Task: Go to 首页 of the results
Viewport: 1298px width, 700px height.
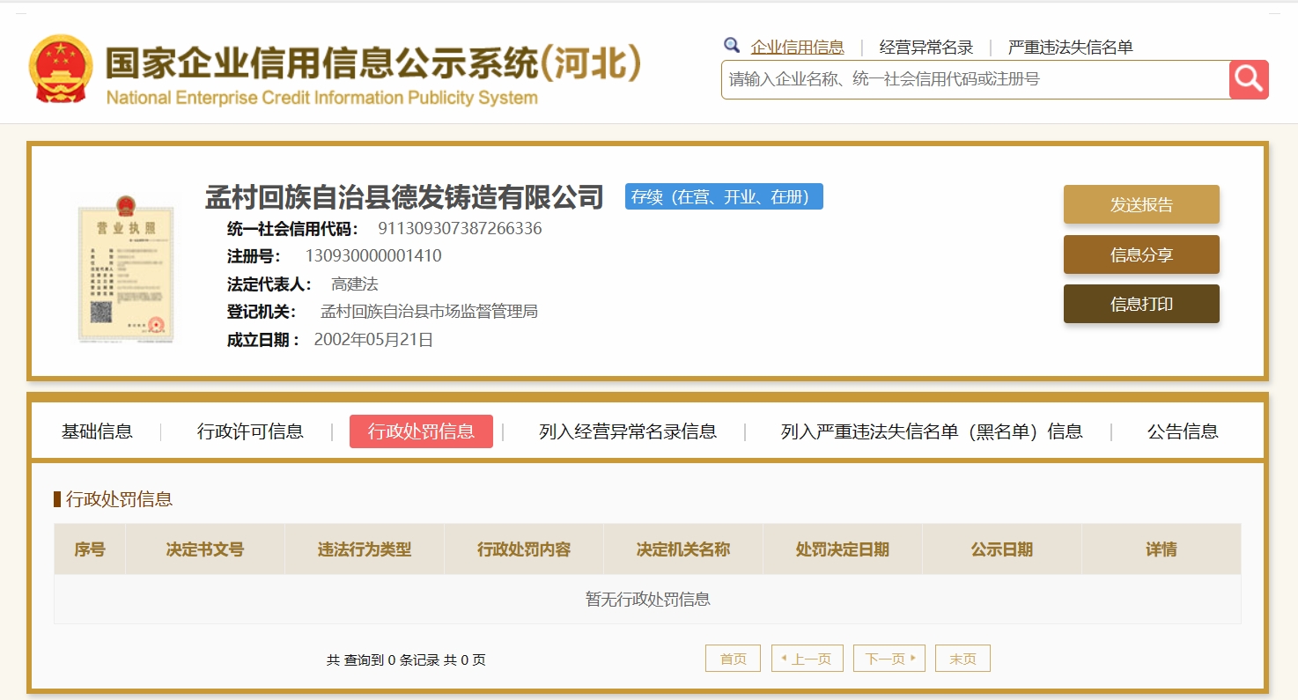Action: coord(733,659)
